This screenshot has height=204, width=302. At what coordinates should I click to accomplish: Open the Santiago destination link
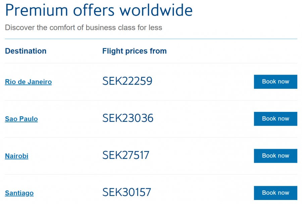click(x=19, y=193)
